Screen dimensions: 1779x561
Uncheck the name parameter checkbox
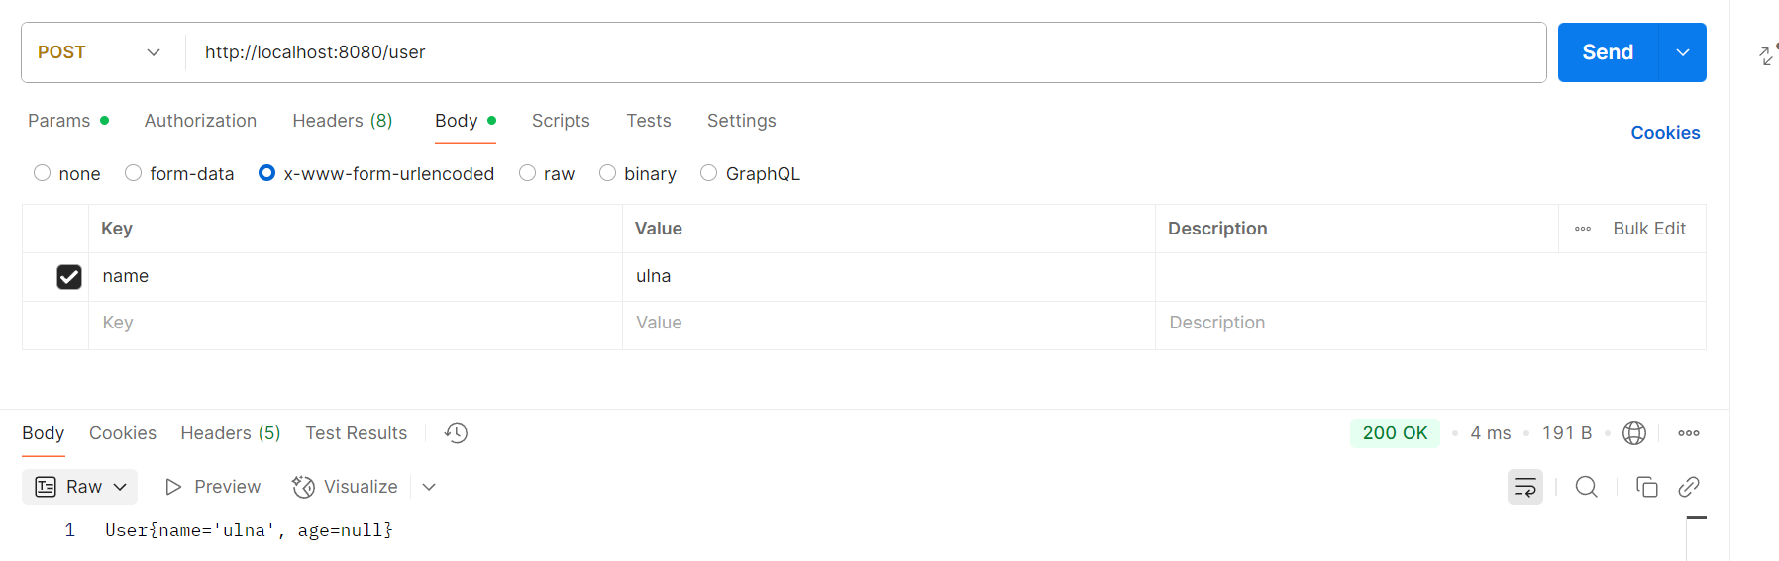(69, 277)
